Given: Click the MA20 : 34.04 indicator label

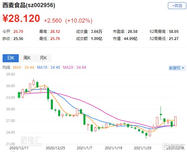Looking at the screenshot, I should coord(74,67).
